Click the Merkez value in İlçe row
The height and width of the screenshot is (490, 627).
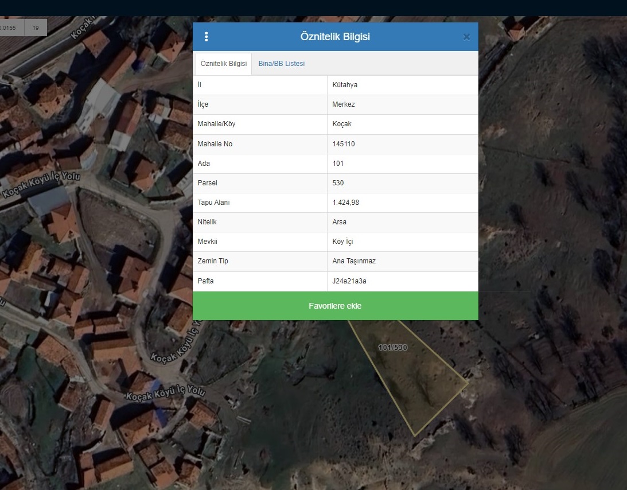(x=344, y=104)
